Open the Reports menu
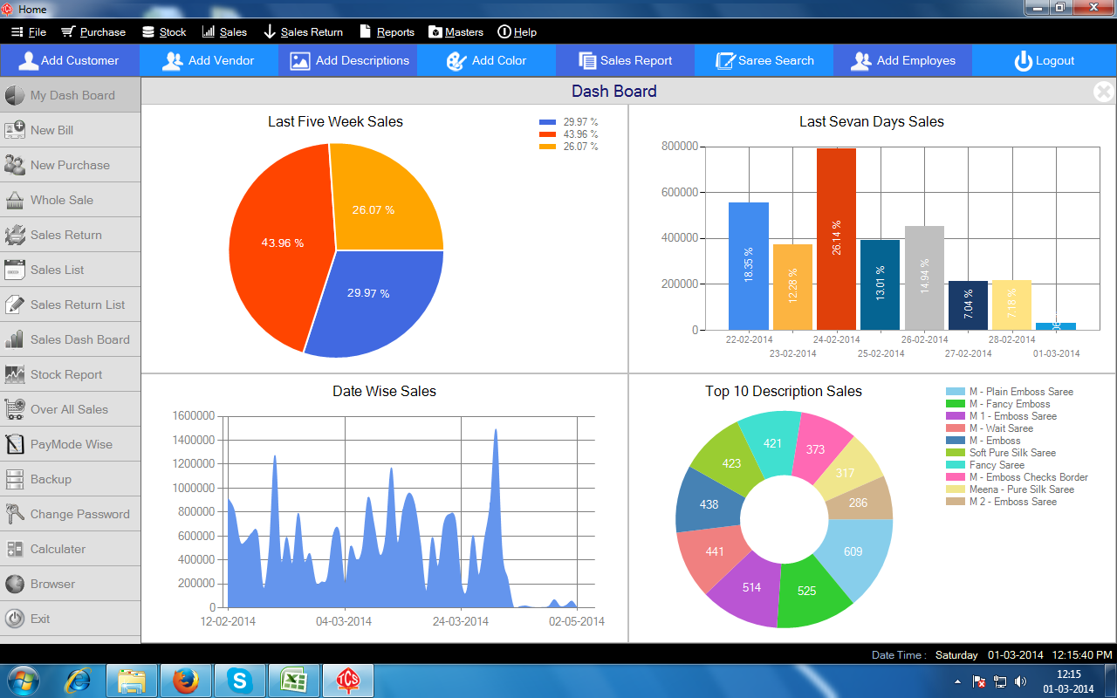 click(x=387, y=32)
